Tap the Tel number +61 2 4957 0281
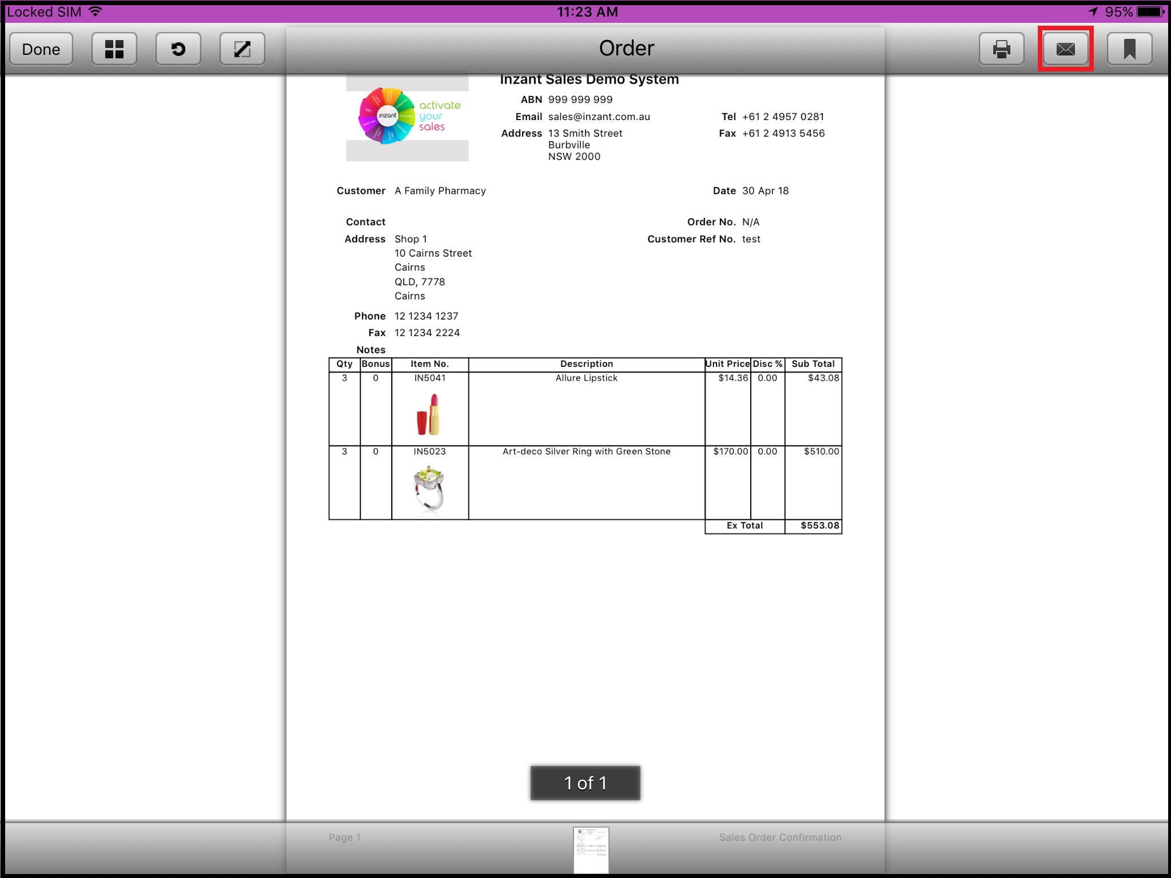The width and height of the screenshot is (1171, 878). pyautogui.click(x=783, y=117)
